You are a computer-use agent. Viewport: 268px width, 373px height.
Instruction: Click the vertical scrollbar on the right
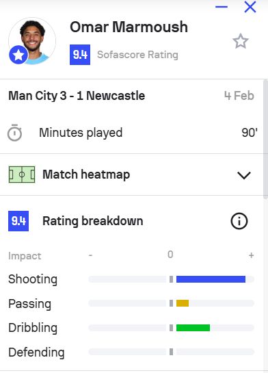tap(266, 139)
